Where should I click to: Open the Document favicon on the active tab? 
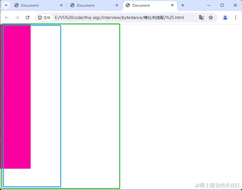(128, 5)
